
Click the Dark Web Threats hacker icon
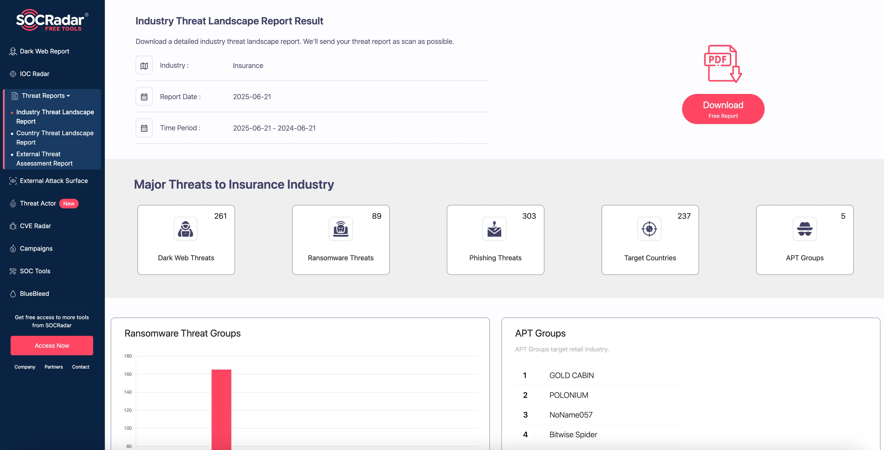[x=186, y=229]
